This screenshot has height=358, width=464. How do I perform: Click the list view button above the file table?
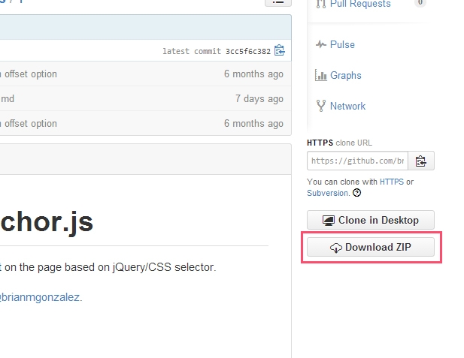pos(278,2)
